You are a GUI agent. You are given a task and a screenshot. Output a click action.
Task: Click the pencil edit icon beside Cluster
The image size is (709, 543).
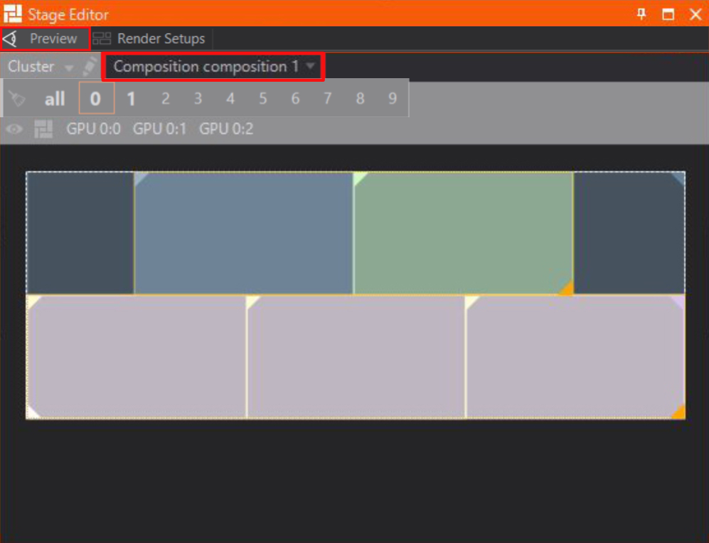(90, 67)
